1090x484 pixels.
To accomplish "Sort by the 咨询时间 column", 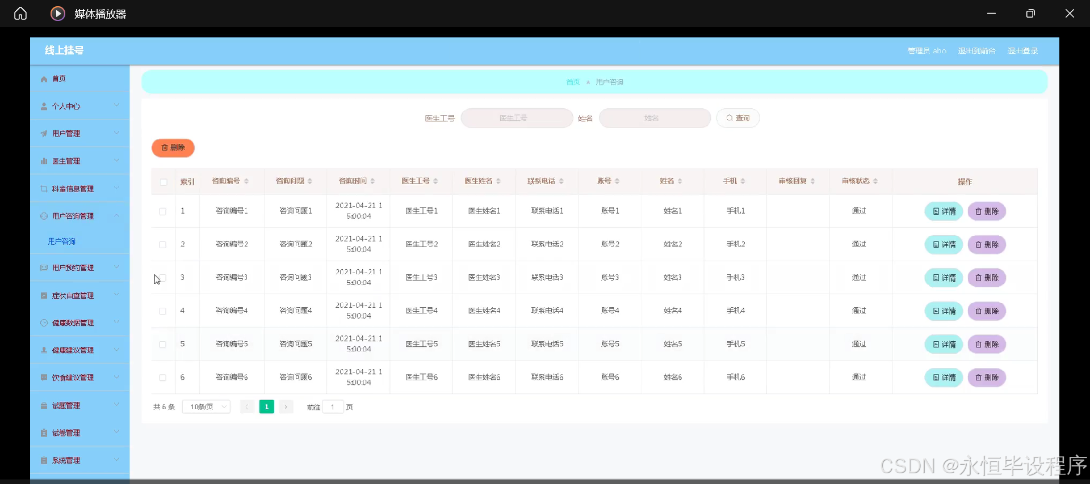I will [373, 181].
